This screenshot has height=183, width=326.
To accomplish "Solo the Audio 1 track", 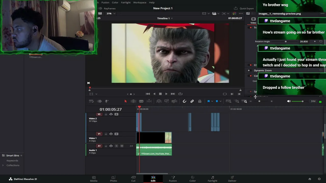I will 116,146.
